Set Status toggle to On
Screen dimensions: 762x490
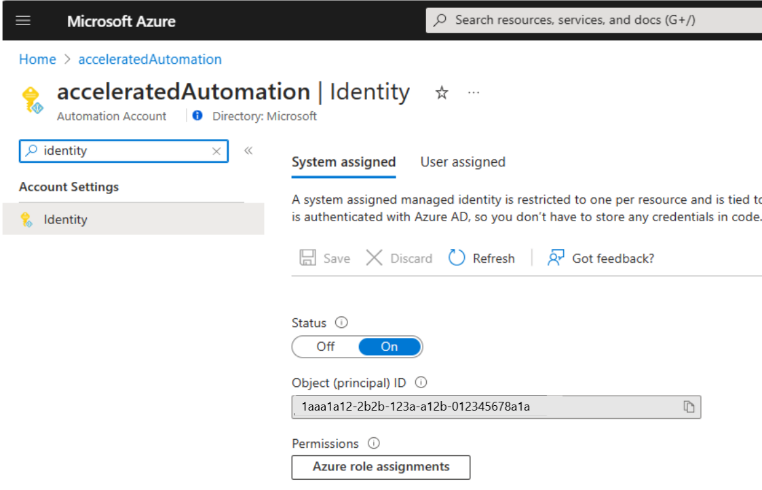tap(389, 347)
